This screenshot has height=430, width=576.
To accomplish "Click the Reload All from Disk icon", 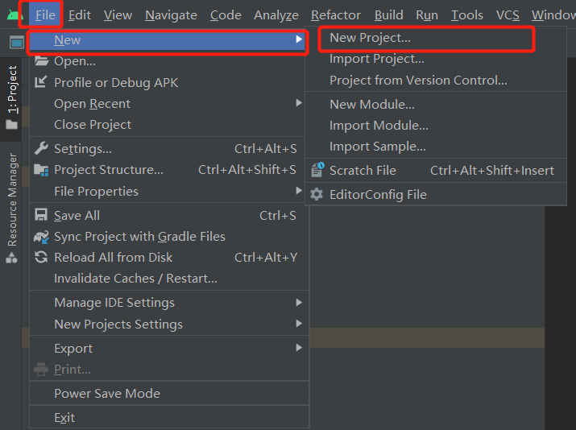I will [x=41, y=257].
